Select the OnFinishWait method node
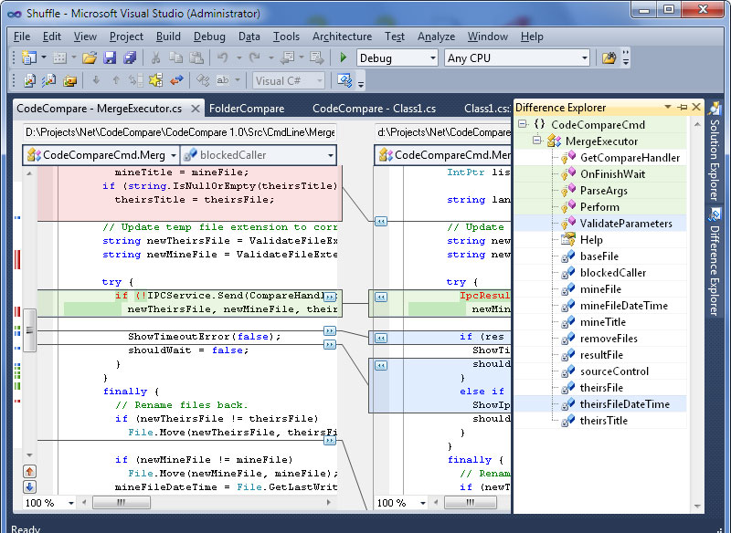Image resolution: width=731 pixels, height=533 pixels. tap(612, 174)
